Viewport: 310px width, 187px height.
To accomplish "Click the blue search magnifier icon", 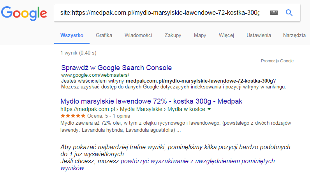I will [x=289, y=13].
